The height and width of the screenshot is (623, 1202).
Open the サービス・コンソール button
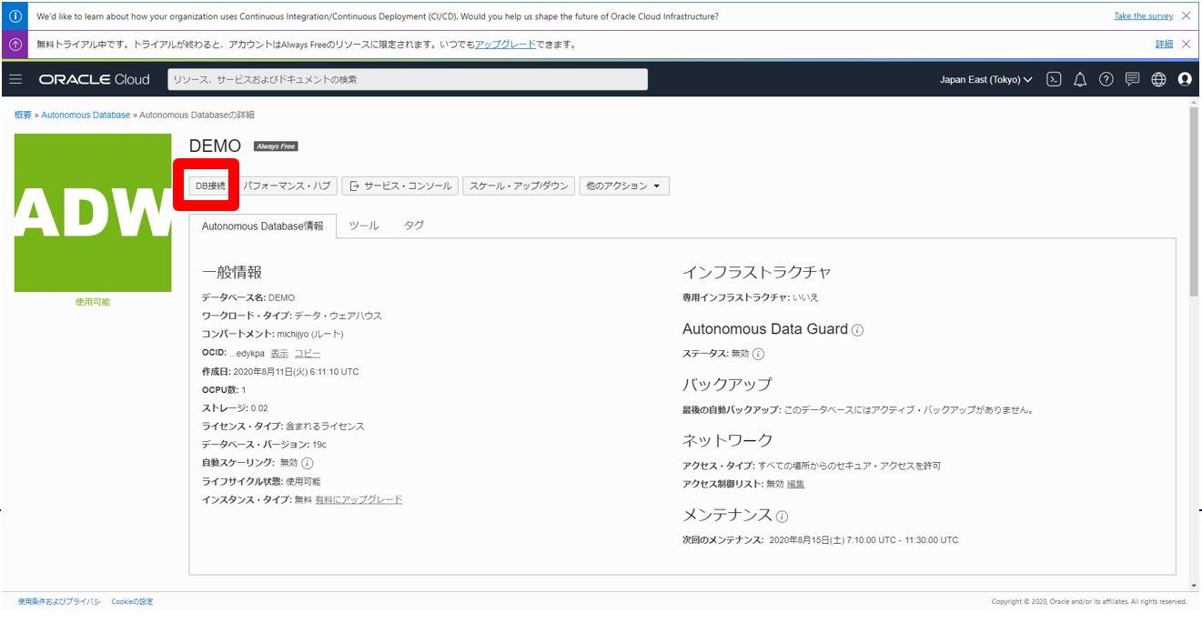pyautogui.click(x=400, y=186)
